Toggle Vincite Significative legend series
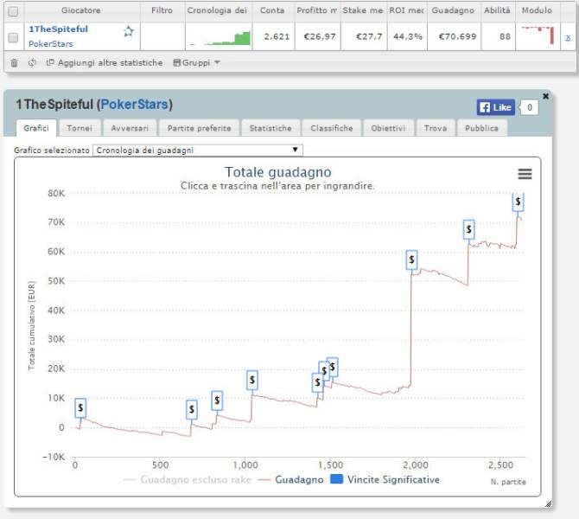 coord(385,480)
